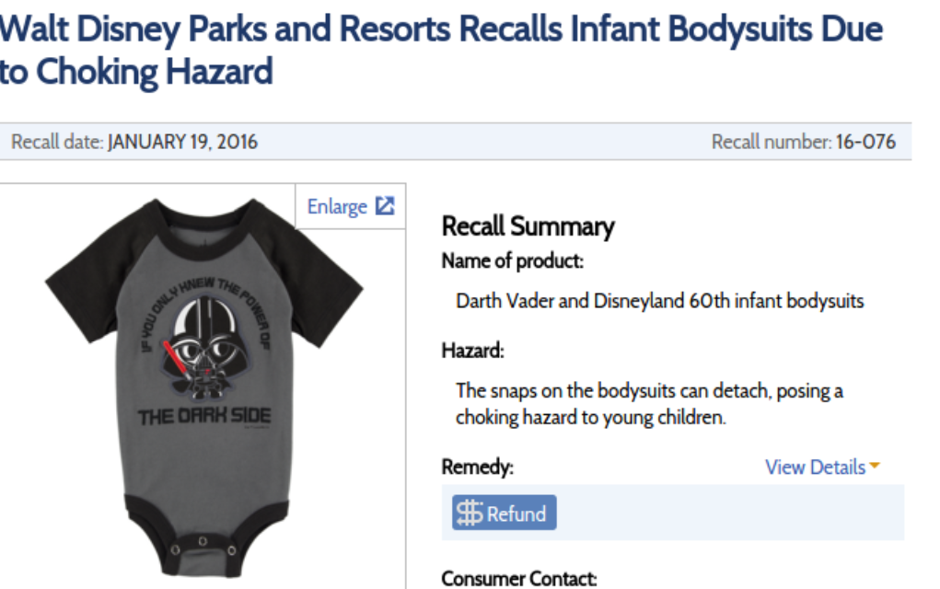Click the Enlarge external-link icon
The image size is (940, 589).
tap(386, 206)
